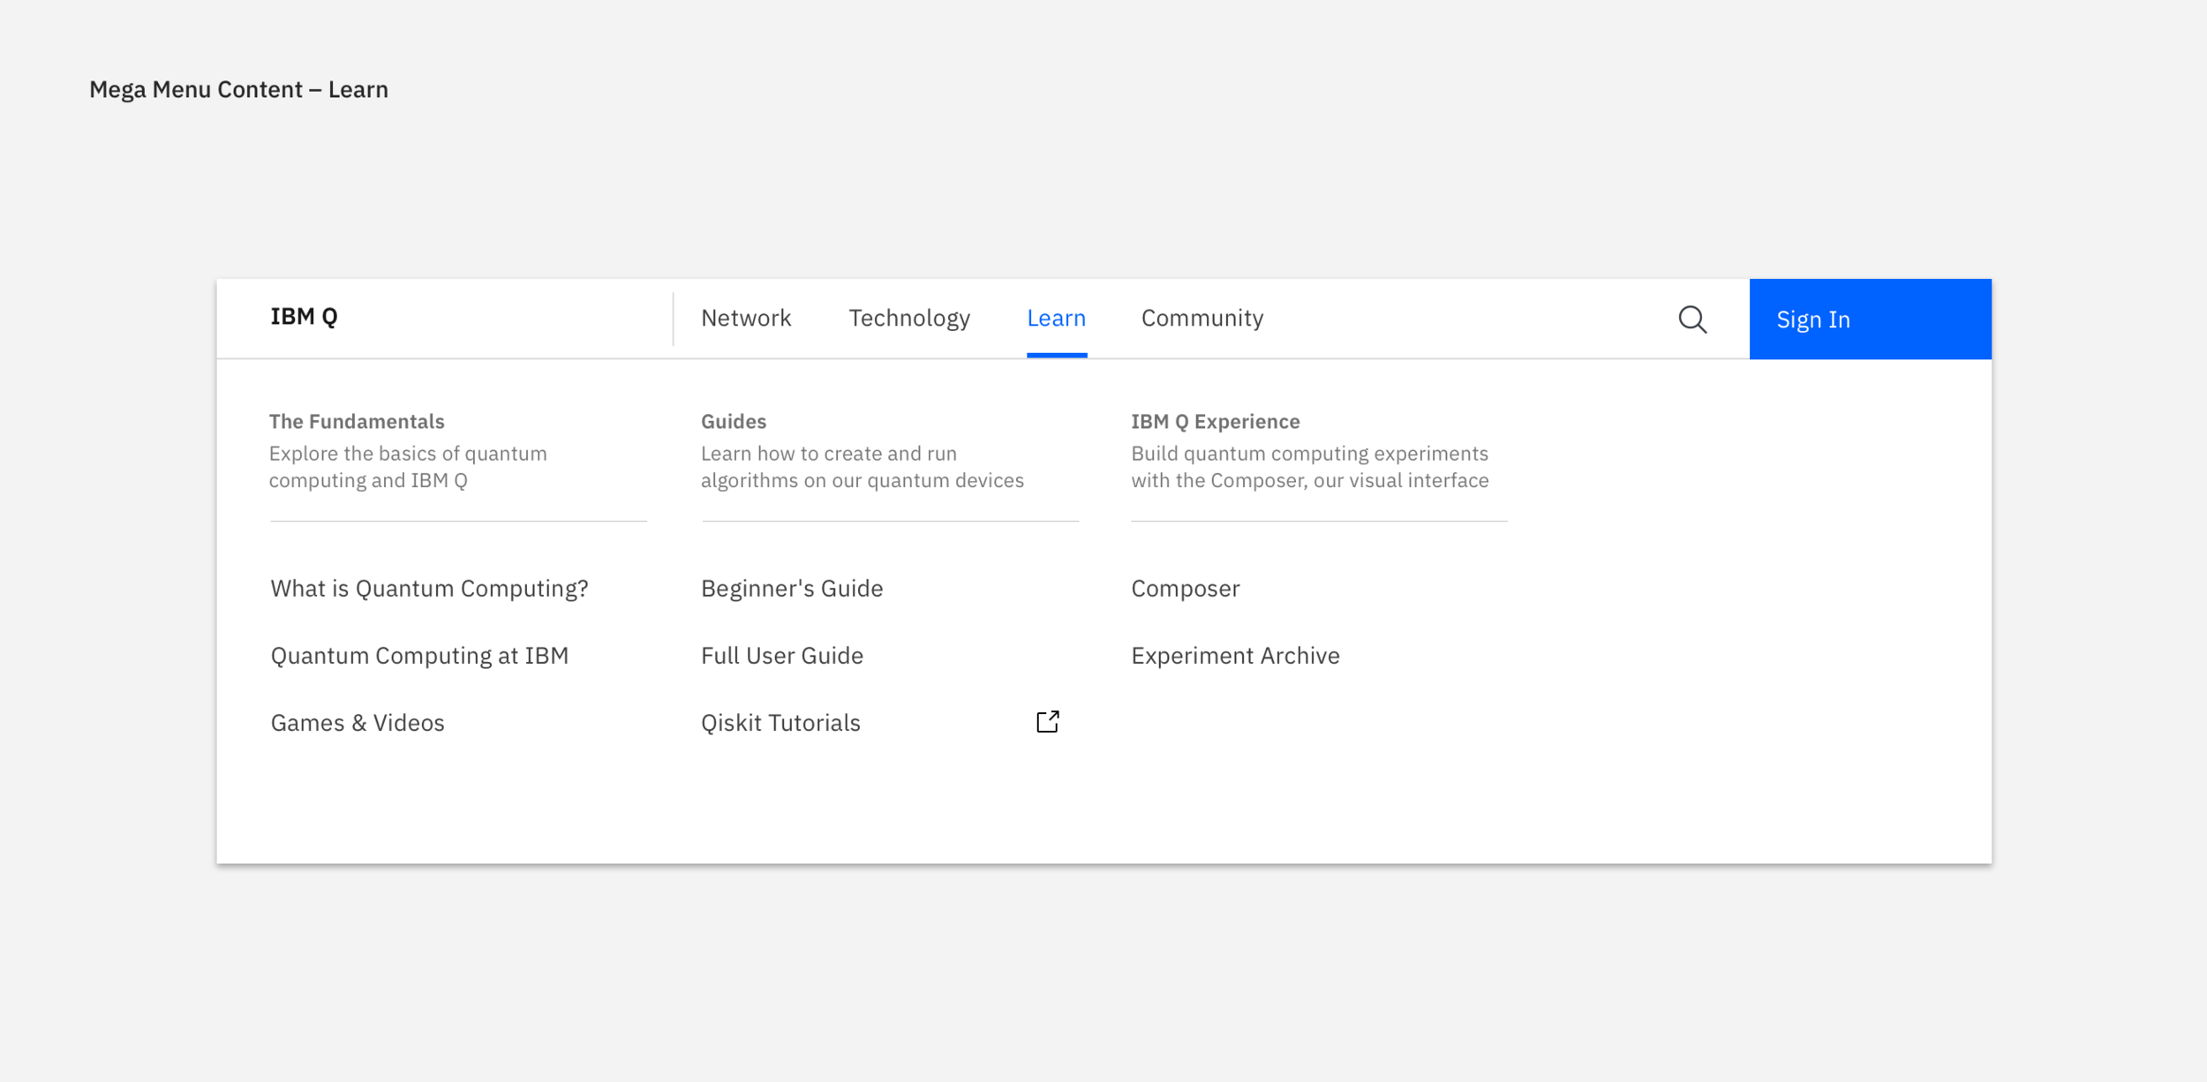The height and width of the screenshot is (1082, 2207).
Task: Select the Full User Guide link
Action: tap(781, 656)
